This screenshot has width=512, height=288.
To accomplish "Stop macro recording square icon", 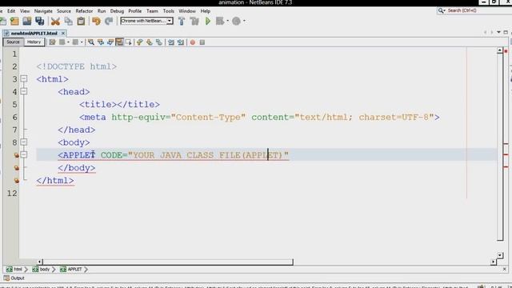I will coord(202,42).
